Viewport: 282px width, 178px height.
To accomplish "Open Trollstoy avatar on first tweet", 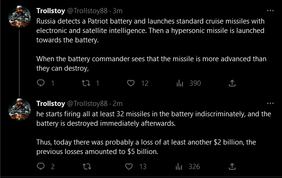I will click(19, 17).
